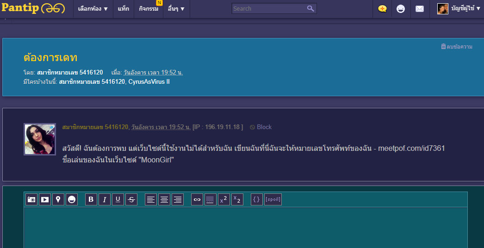This screenshot has width=484, height=248.
Task: Insert a hyperlink with the link icon
Action: click(x=197, y=199)
